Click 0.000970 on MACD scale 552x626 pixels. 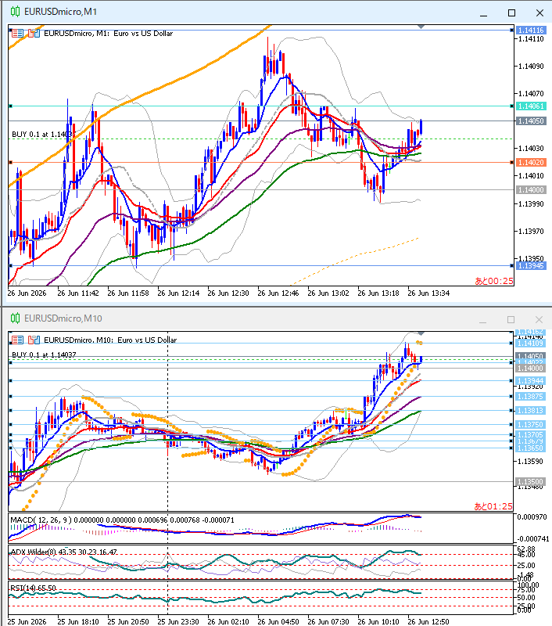tap(532, 517)
